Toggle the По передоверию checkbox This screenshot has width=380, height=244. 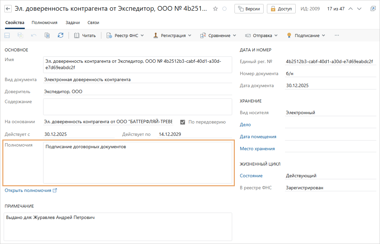click(x=183, y=122)
